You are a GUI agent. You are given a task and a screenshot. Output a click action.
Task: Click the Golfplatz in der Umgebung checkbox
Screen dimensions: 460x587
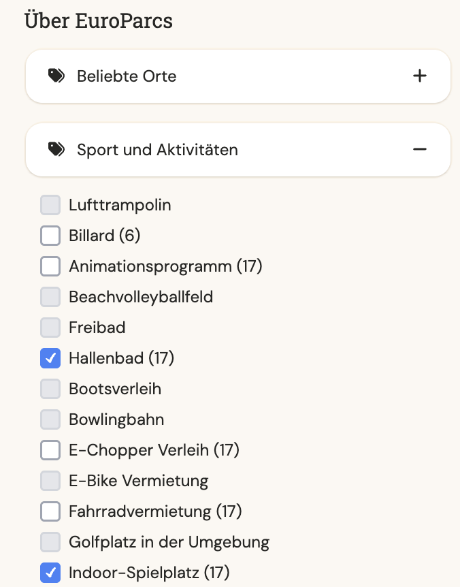point(50,542)
